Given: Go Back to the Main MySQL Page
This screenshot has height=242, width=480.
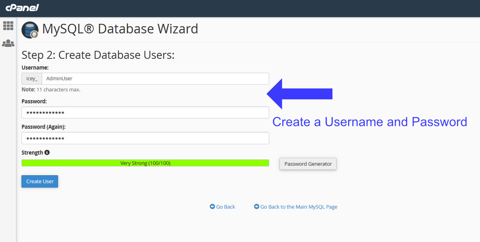Looking at the screenshot, I should click(299, 207).
